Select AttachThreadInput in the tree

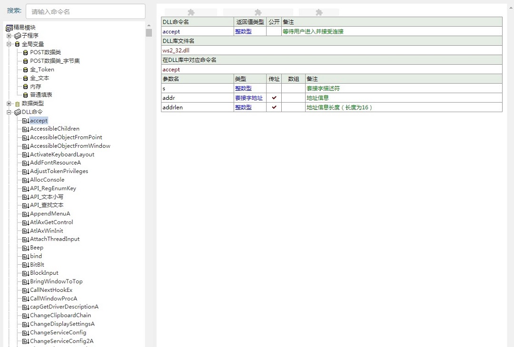coord(55,239)
